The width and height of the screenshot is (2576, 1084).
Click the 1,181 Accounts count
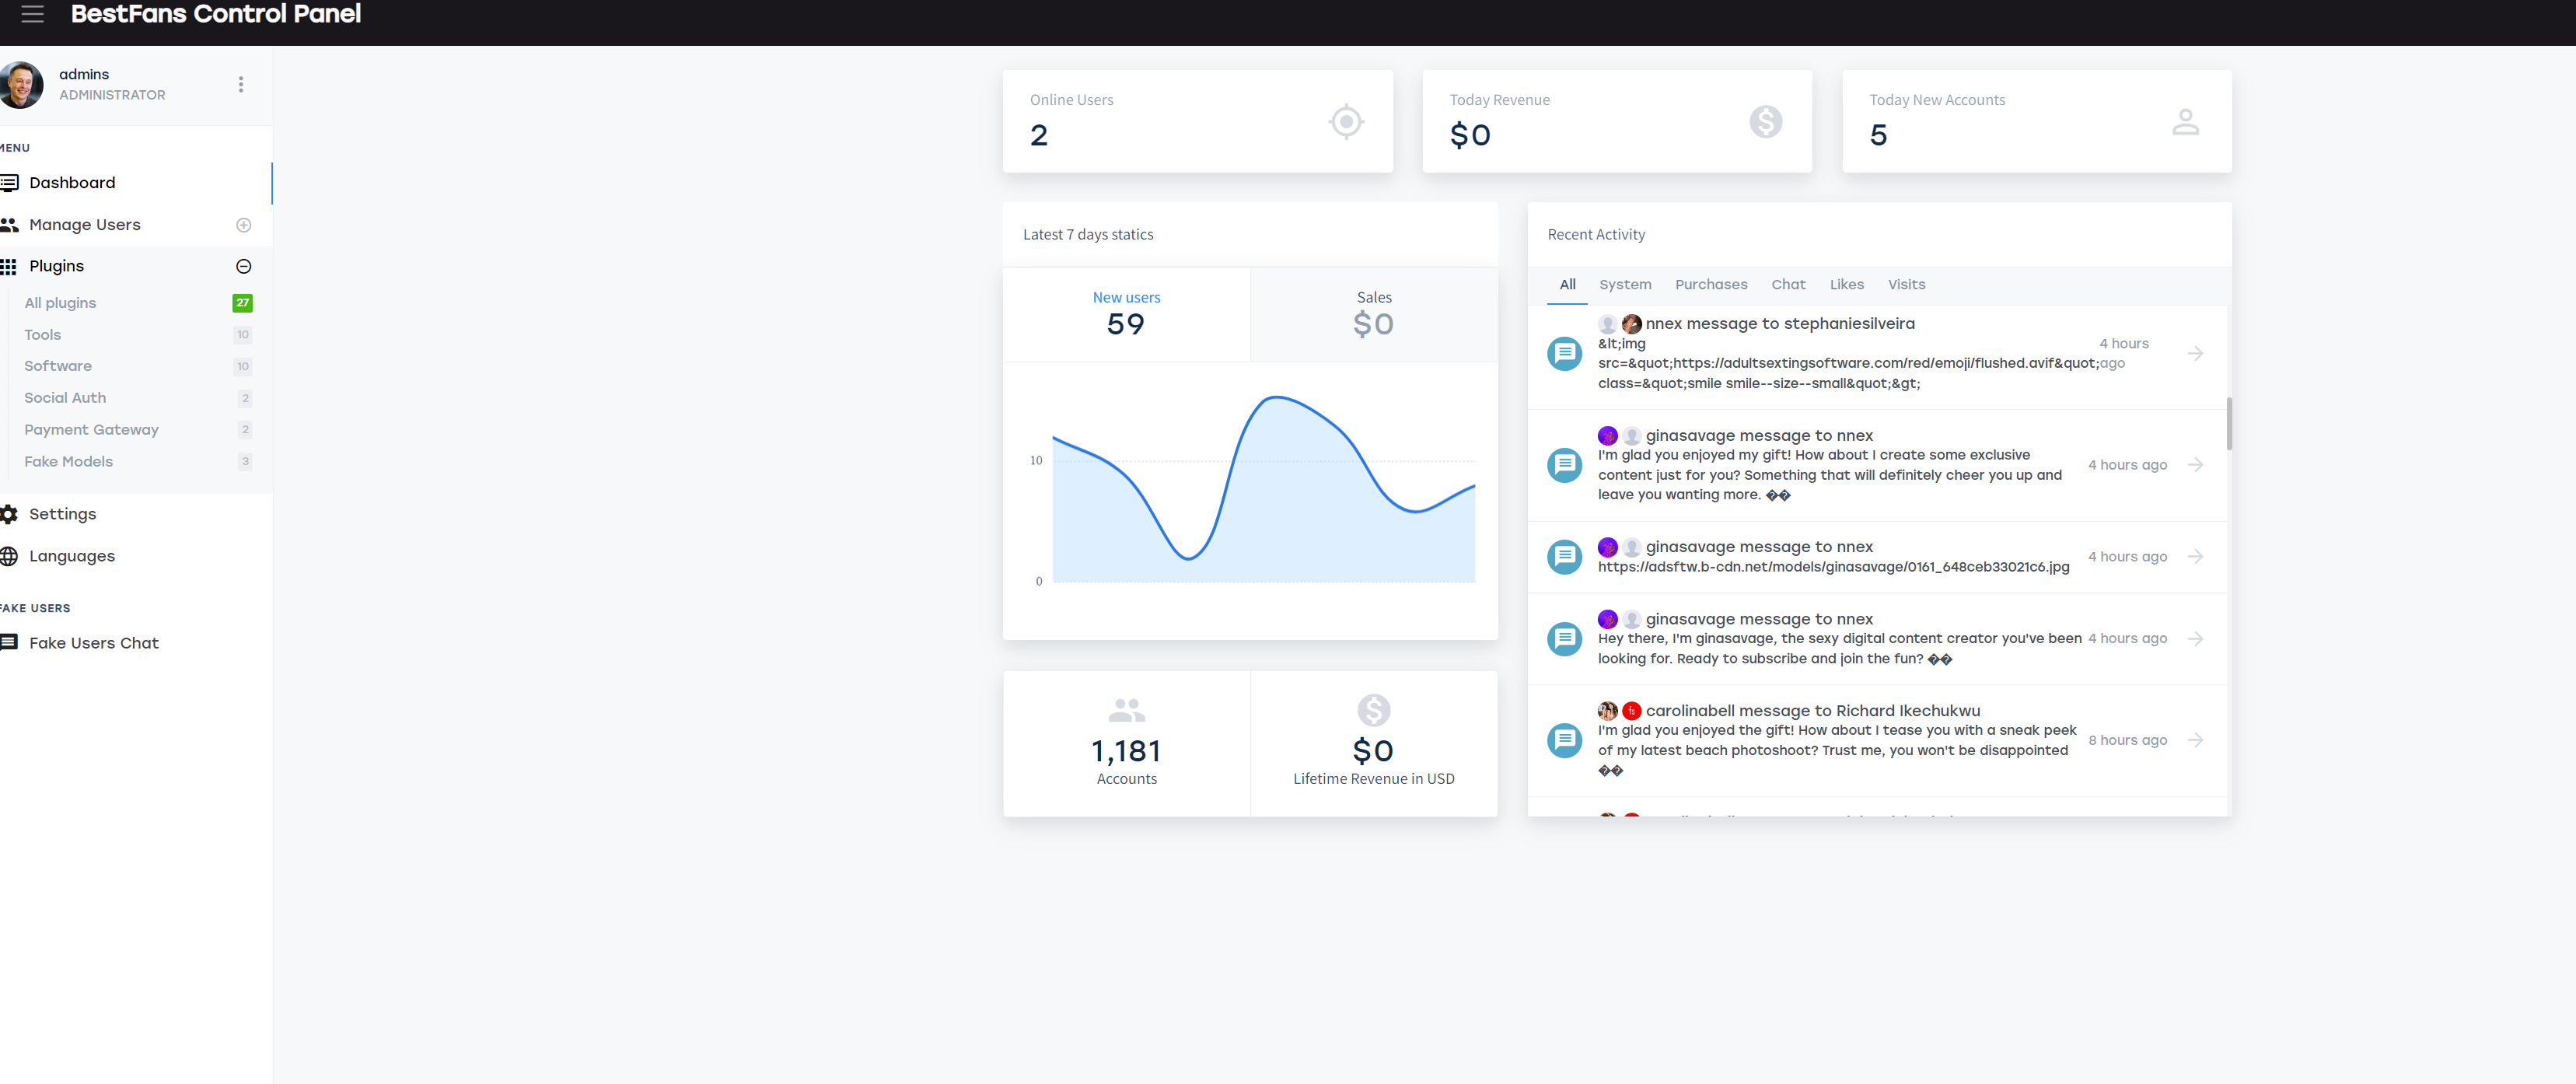(1127, 752)
